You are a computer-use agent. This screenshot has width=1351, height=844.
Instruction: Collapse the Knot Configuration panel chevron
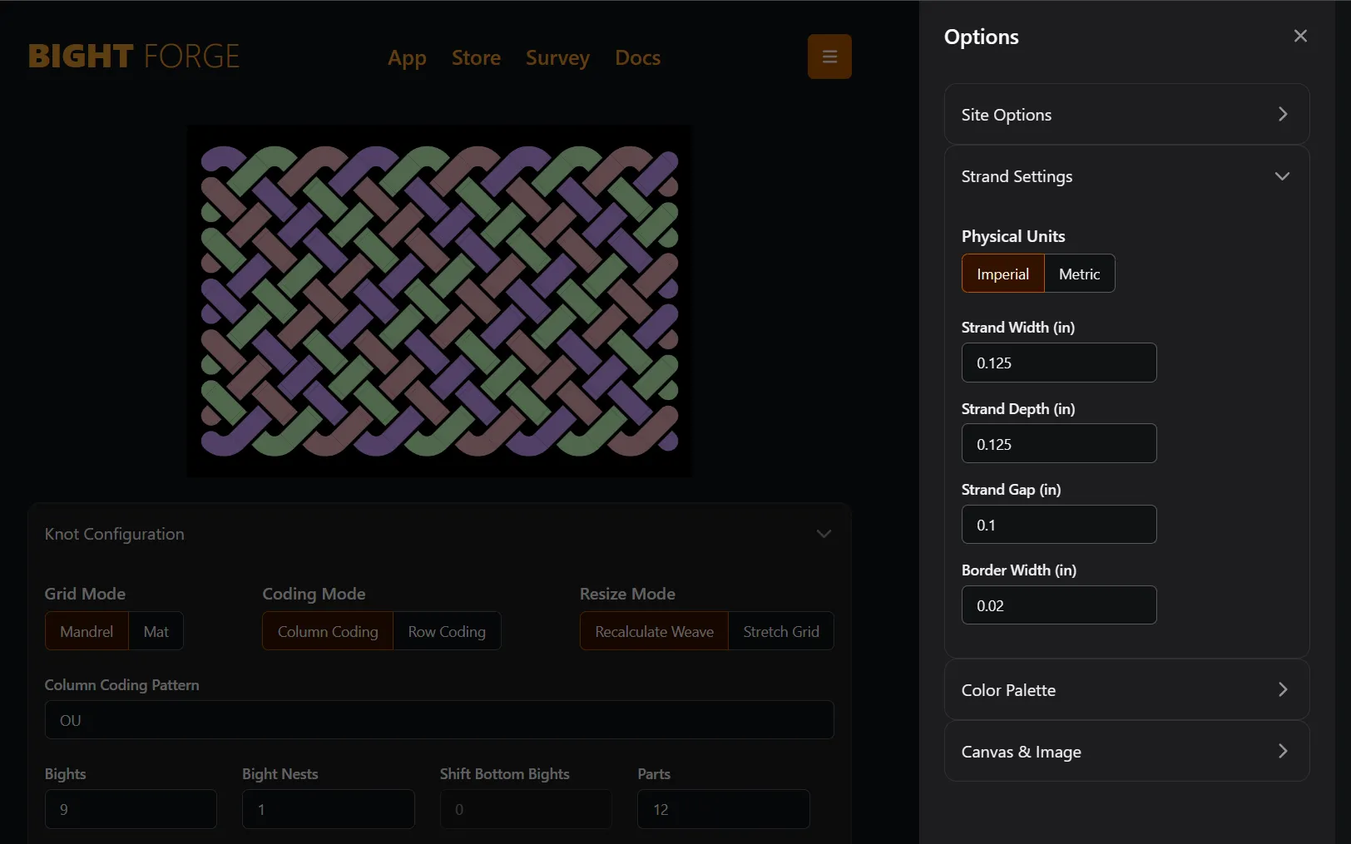[x=824, y=534]
